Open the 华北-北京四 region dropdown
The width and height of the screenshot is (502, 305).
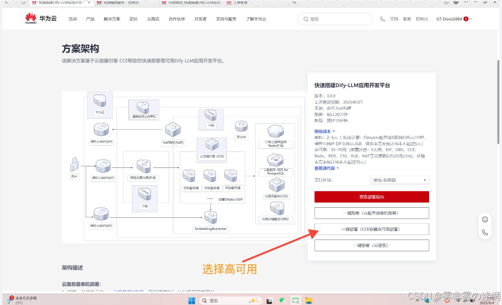[400, 180]
